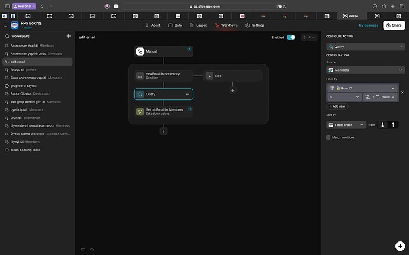This screenshot has height=255, width=409.
Task: Click the Manual node lightning icon
Action: coord(190,49)
